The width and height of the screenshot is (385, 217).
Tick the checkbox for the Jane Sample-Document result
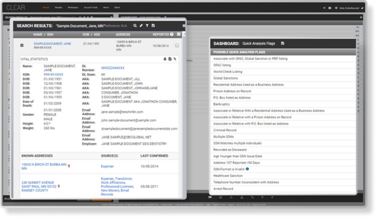tap(177, 46)
